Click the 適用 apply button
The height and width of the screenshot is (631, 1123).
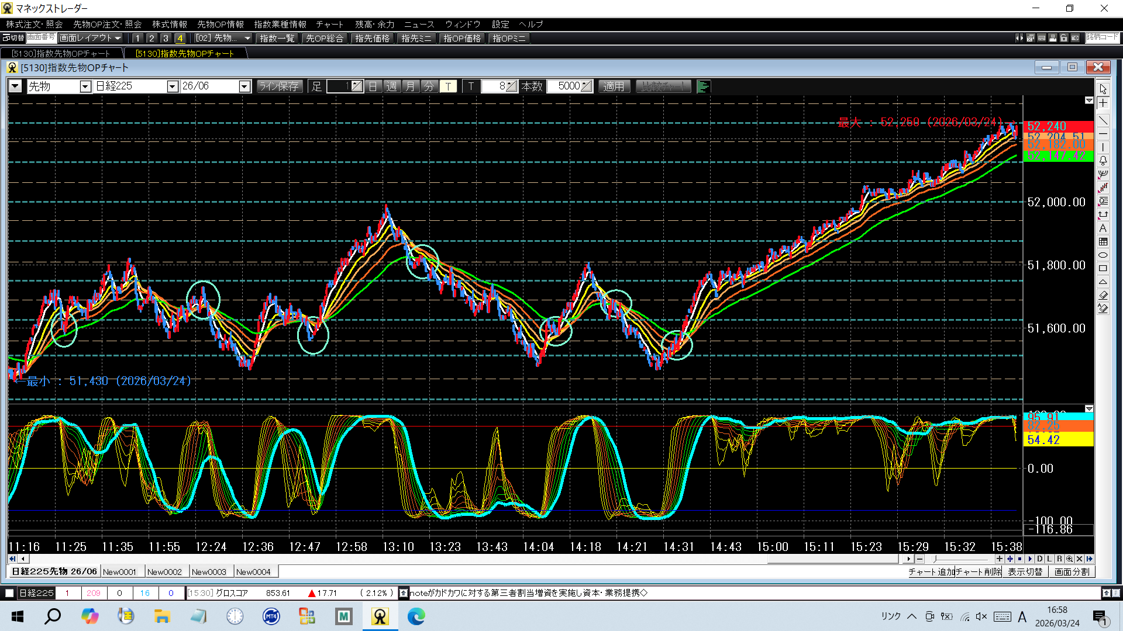[614, 86]
